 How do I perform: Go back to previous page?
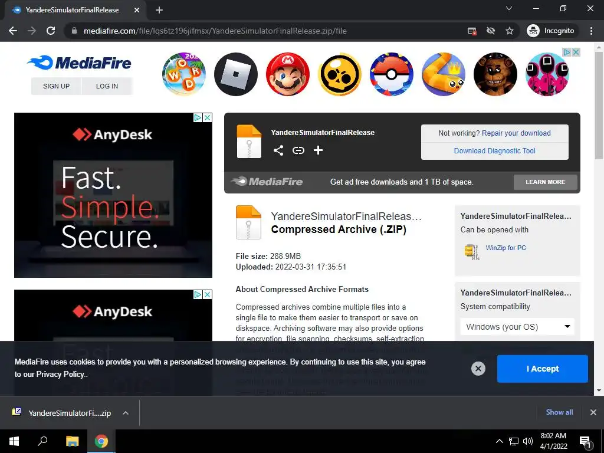click(x=13, y=31)
